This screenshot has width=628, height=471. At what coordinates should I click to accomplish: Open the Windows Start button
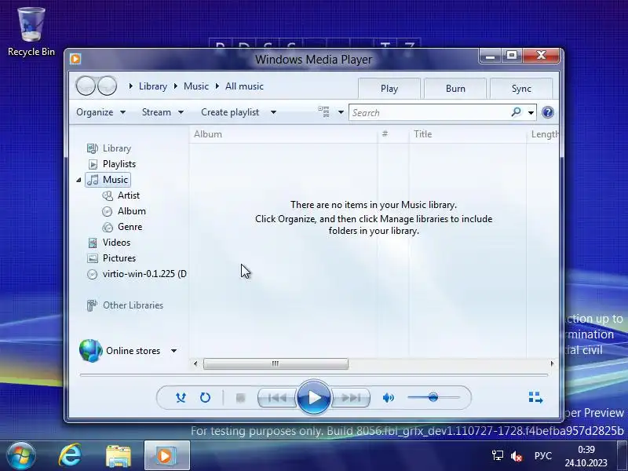(x=21, y=455)
